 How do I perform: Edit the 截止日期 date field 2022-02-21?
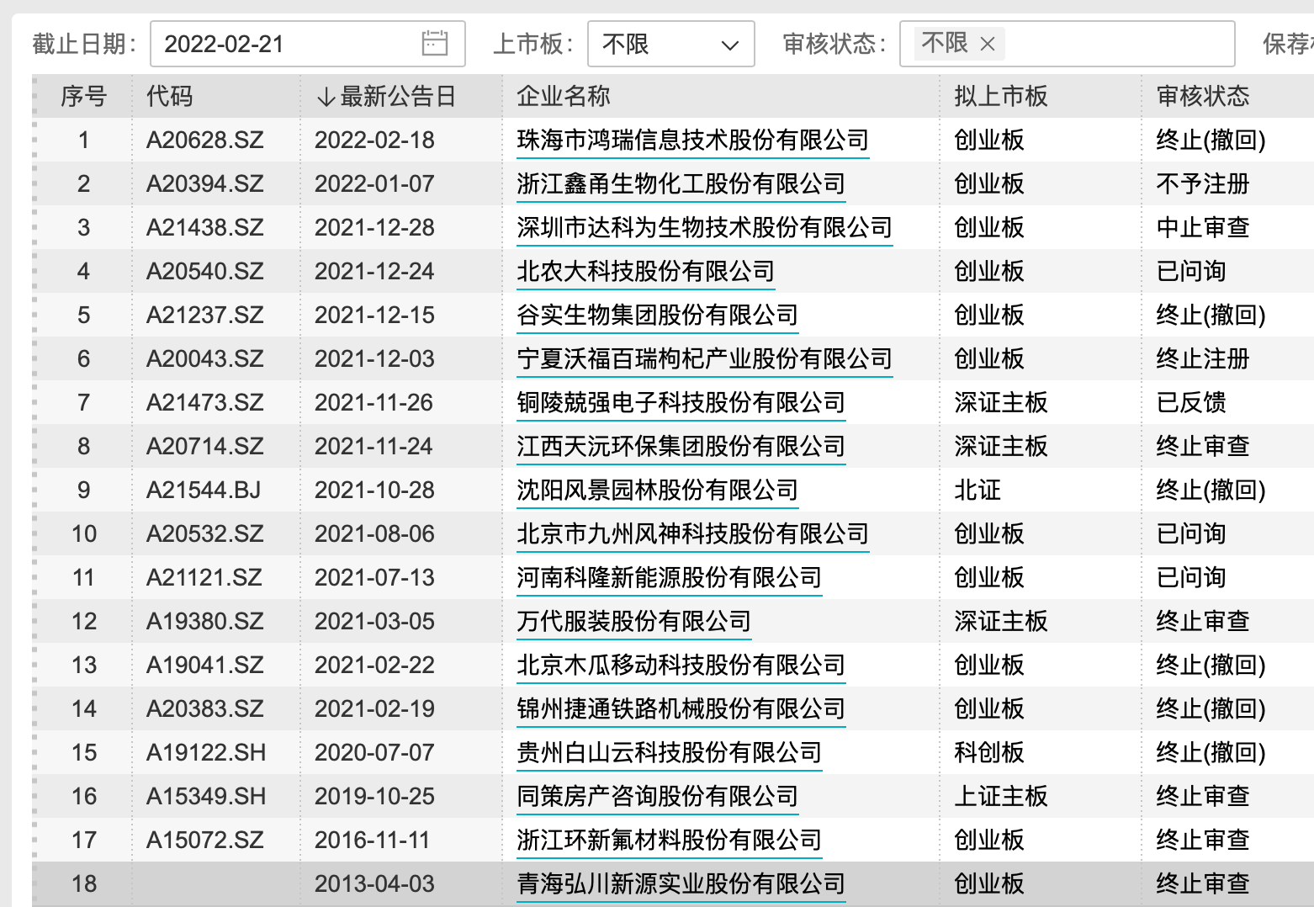tap(308, 44)
